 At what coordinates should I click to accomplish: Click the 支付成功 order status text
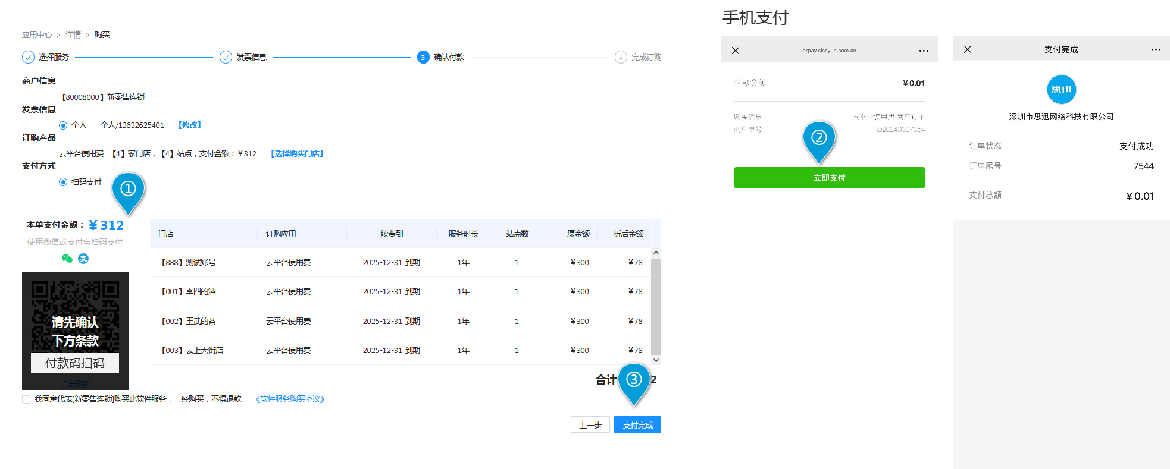coord(1136,146)
